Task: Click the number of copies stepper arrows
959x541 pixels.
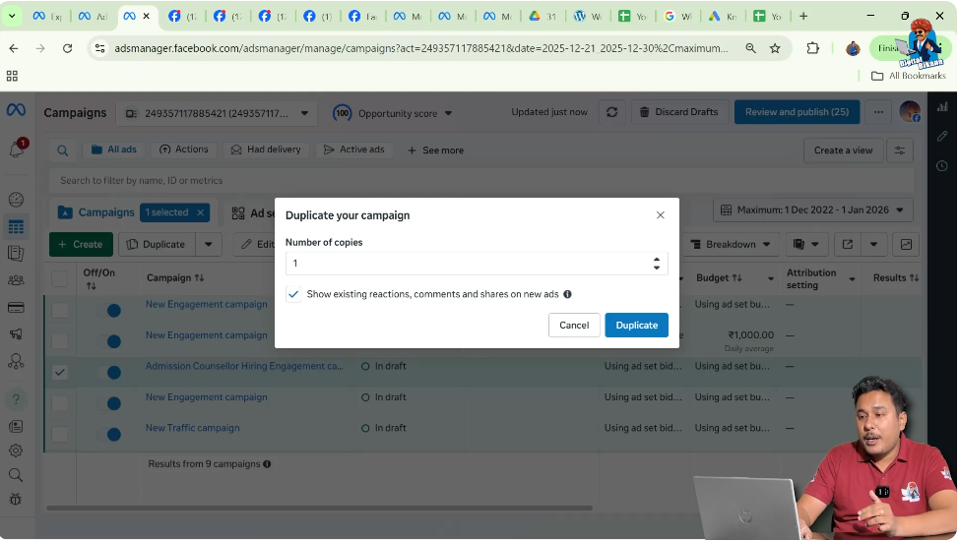Action: coord(657,264)
